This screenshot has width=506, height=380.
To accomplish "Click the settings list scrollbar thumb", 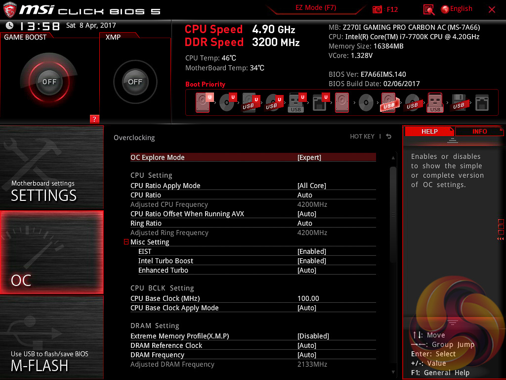I will 393,215.
